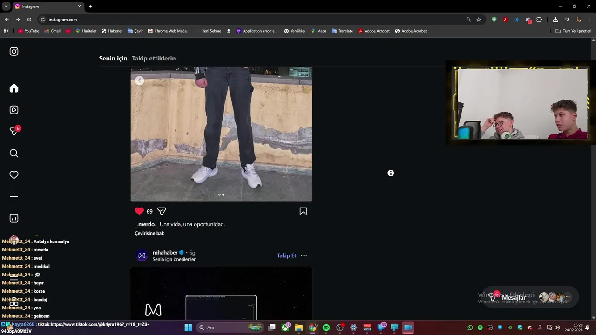
Task: Open the Chrome extensions puzzle menu
Action: pyautogui.click(x=539, y=20)
